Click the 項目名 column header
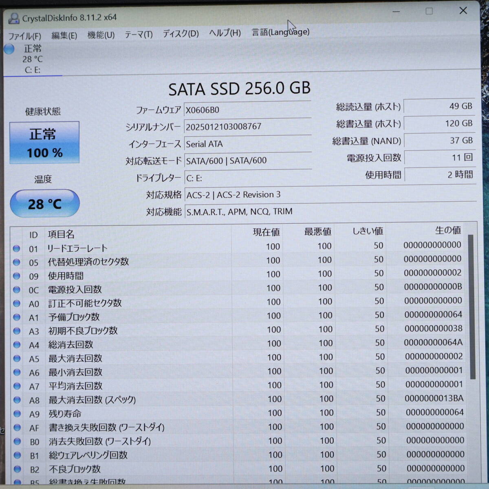 [x=61, y=234]
